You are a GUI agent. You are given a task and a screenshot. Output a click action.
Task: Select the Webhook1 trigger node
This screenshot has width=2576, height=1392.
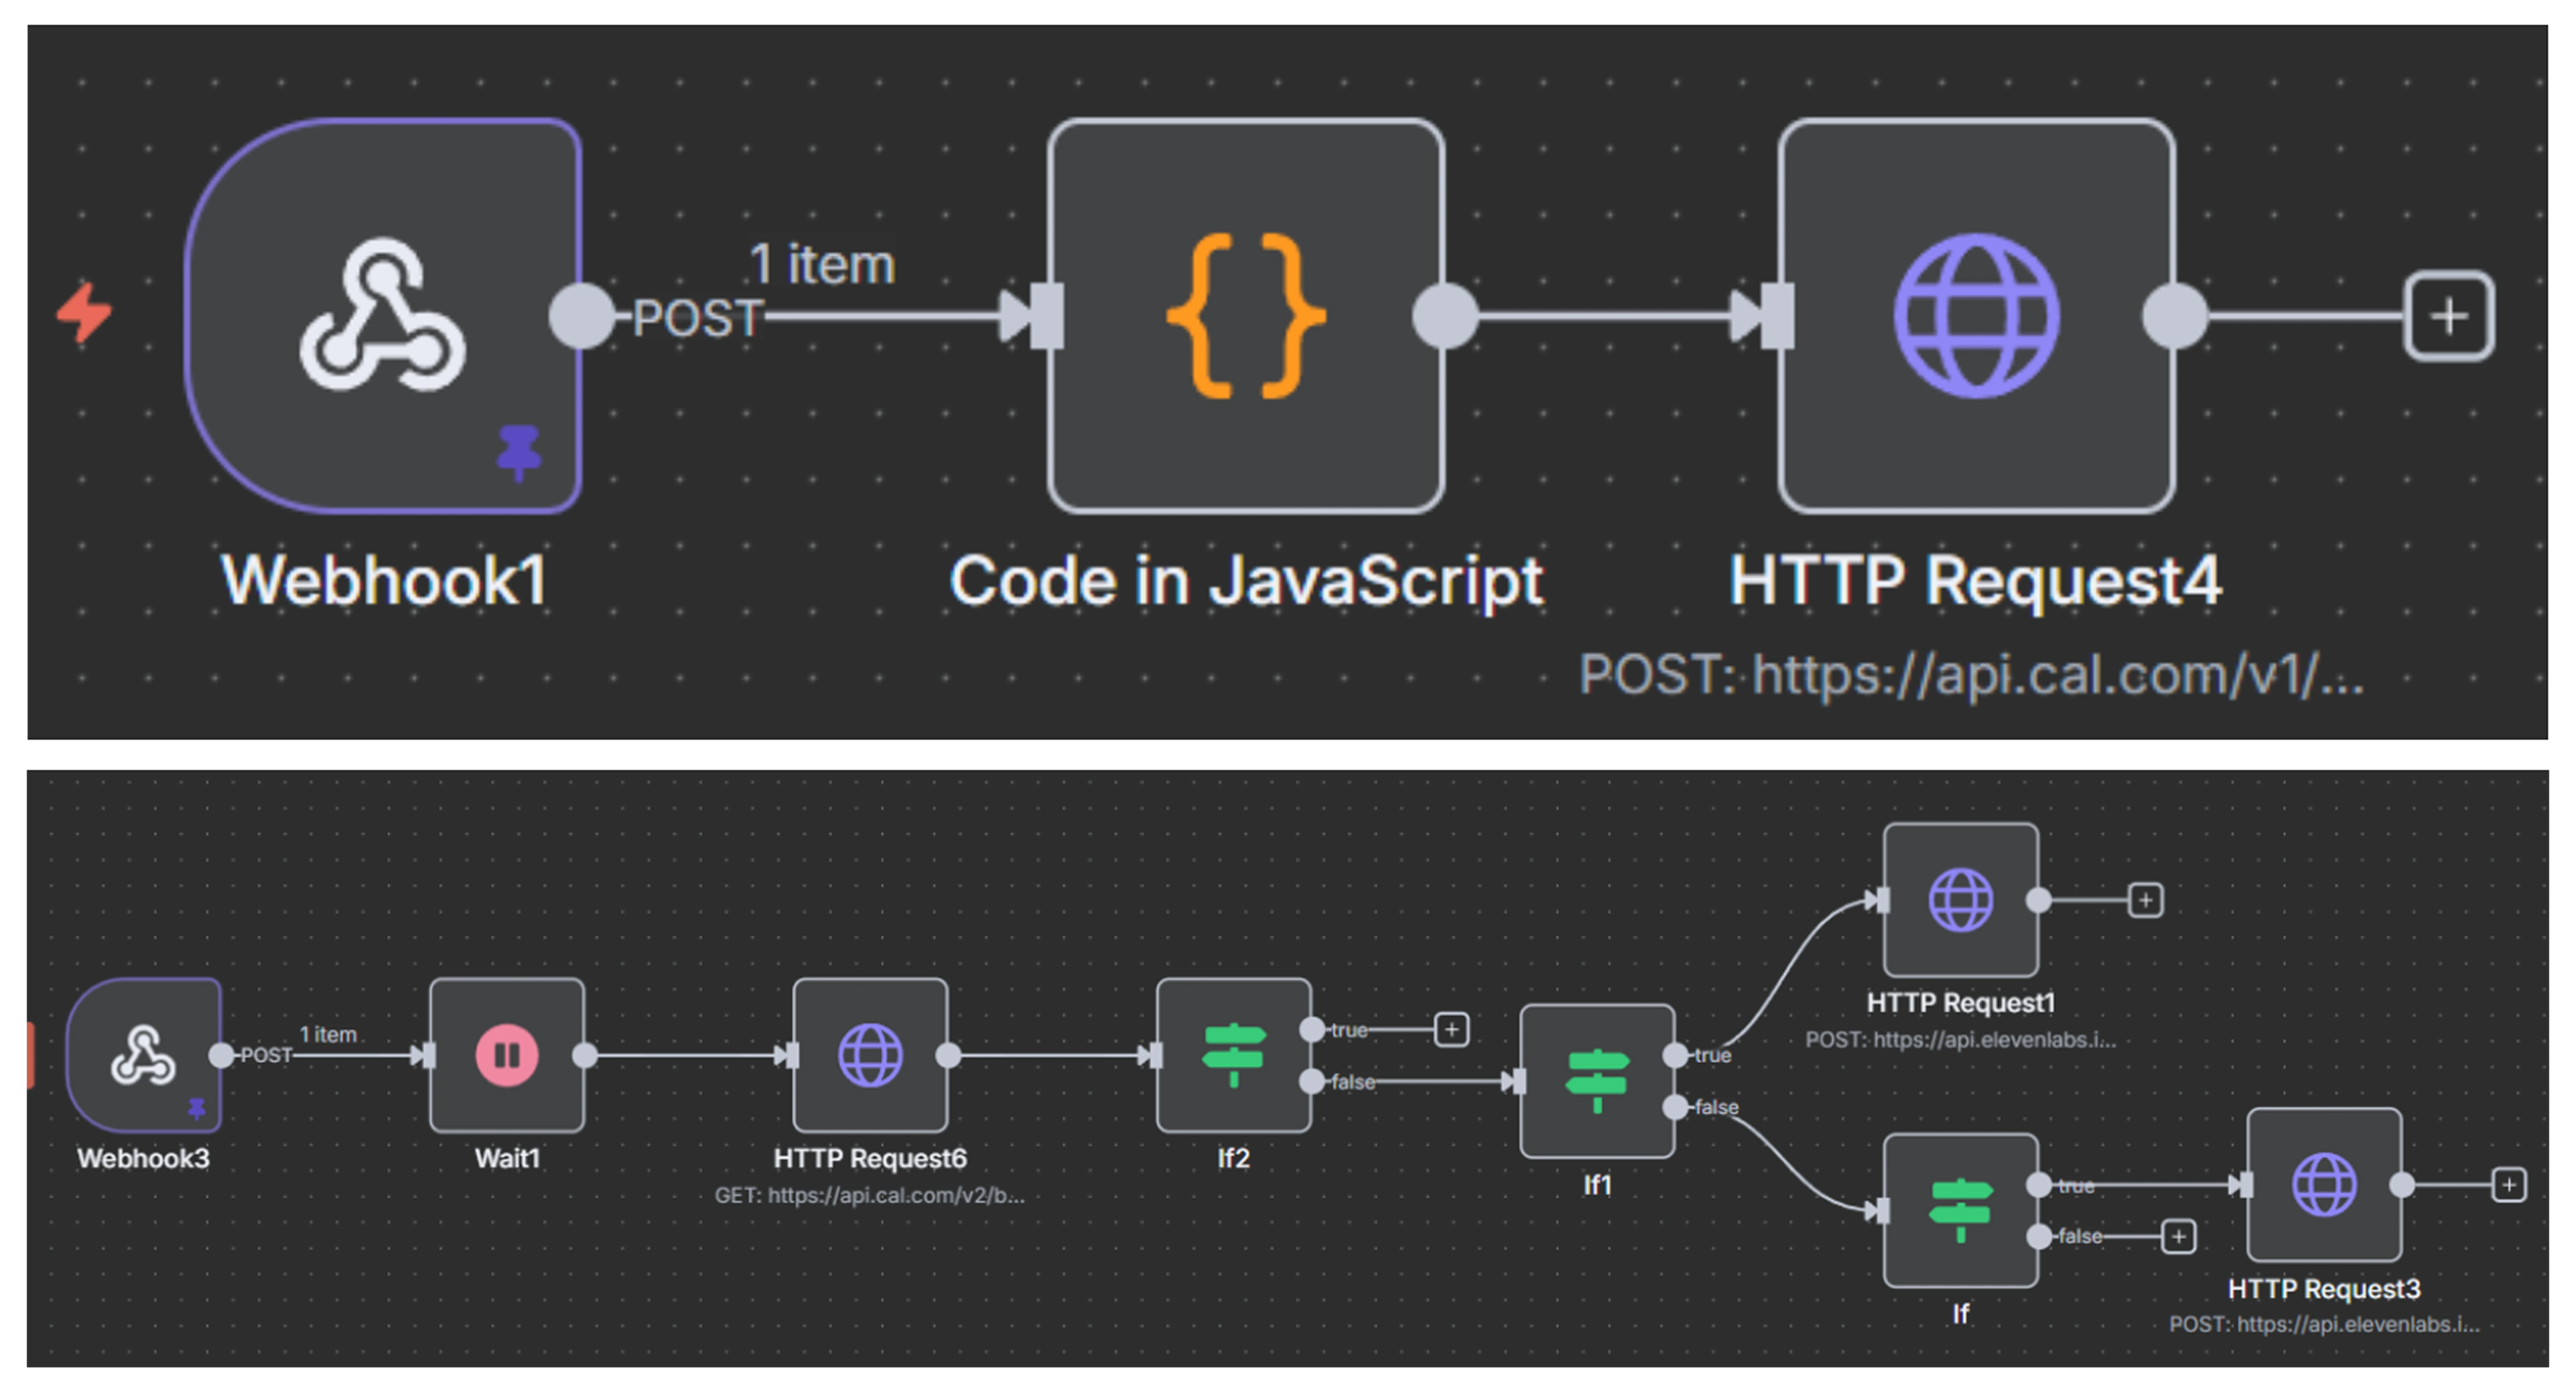tap(383, 316)
